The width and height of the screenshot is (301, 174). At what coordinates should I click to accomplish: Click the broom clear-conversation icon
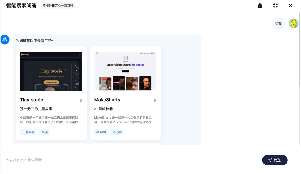[x=260, y=5]
